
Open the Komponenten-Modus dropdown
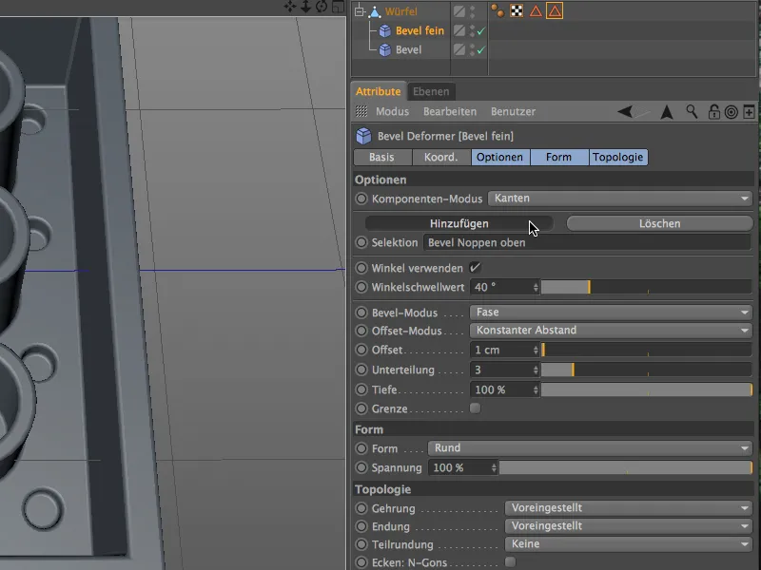[x=620, y=199]
